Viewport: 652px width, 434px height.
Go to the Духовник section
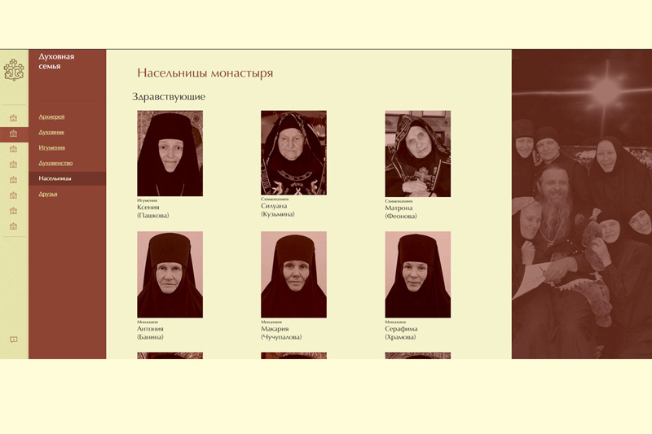click(x=51, y=132)
